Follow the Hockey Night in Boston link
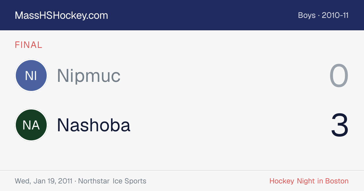Screen dimensions: 364x191 pyautogui.click(x=309, y=181)
